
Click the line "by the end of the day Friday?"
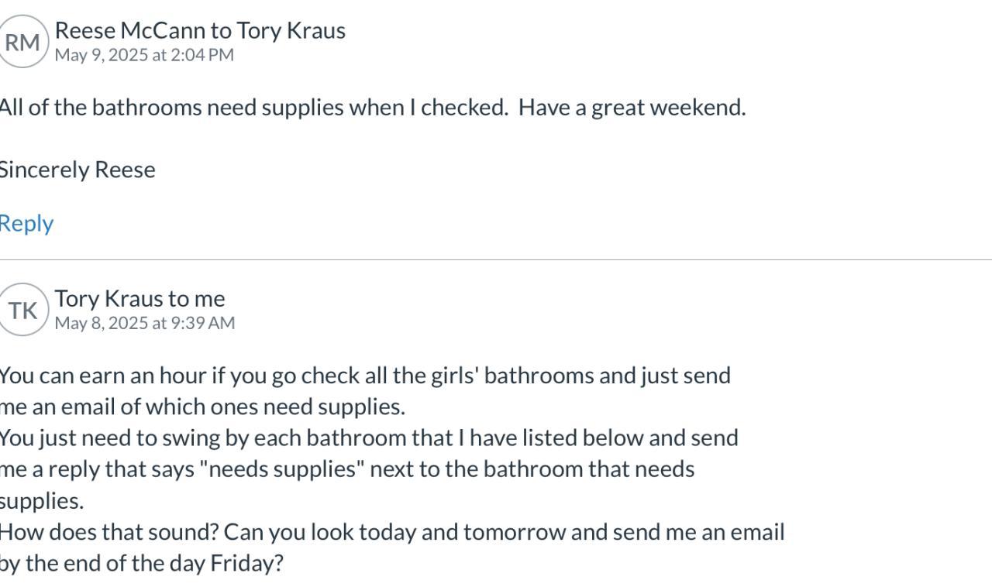141,564
